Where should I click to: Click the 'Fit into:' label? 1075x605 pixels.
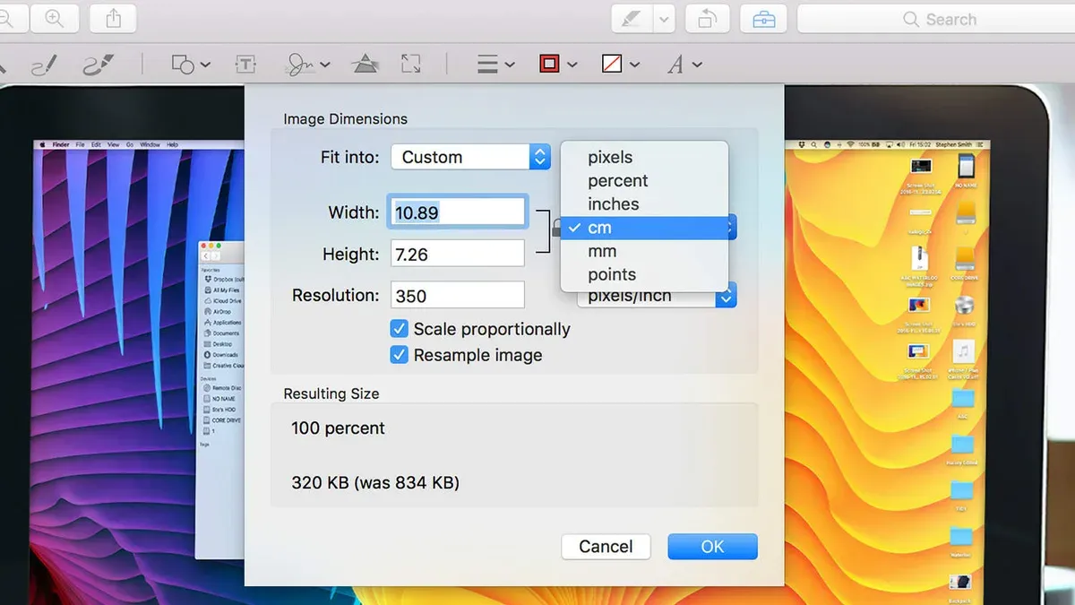(350, 157)
